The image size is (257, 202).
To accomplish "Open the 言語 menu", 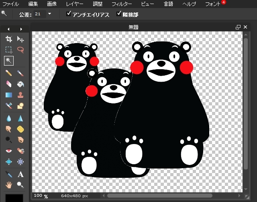I will pyautogui.click(x=169, y=4).
